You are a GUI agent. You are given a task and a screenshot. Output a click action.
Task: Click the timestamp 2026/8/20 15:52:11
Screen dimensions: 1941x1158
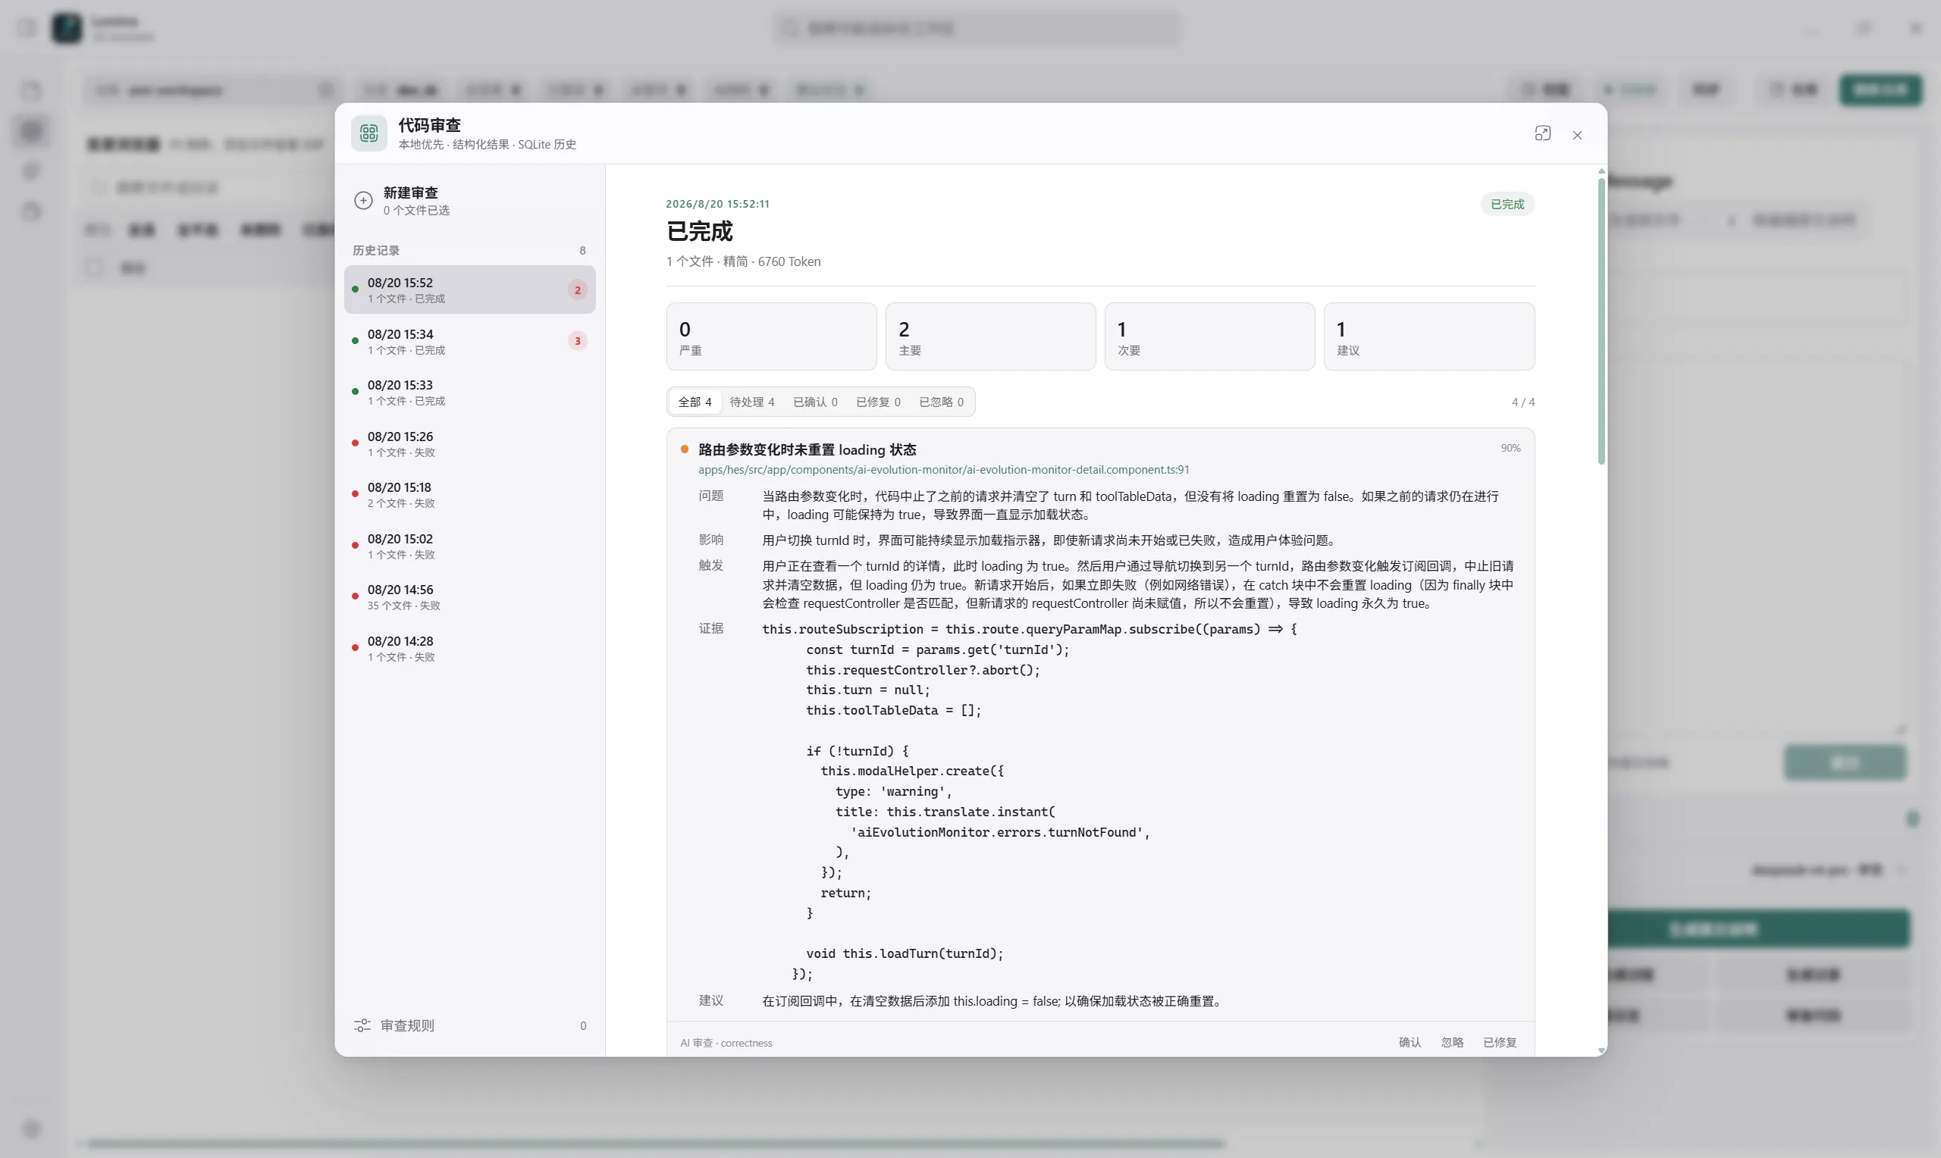coord(717,204)
